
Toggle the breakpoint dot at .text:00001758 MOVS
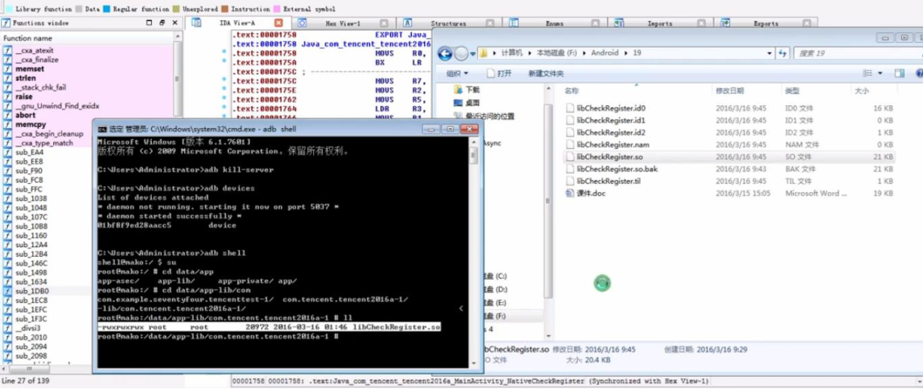point(223,52)
